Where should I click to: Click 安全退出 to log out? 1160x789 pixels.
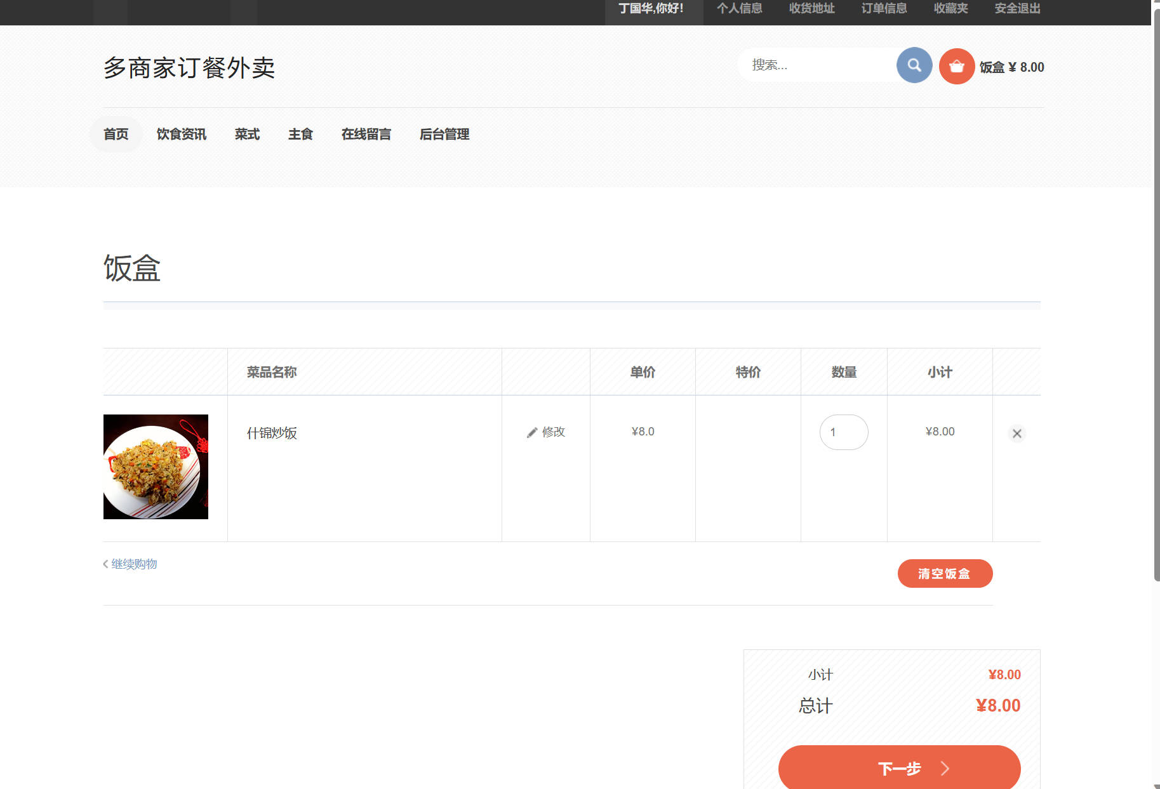click(x=1016, y=8)
